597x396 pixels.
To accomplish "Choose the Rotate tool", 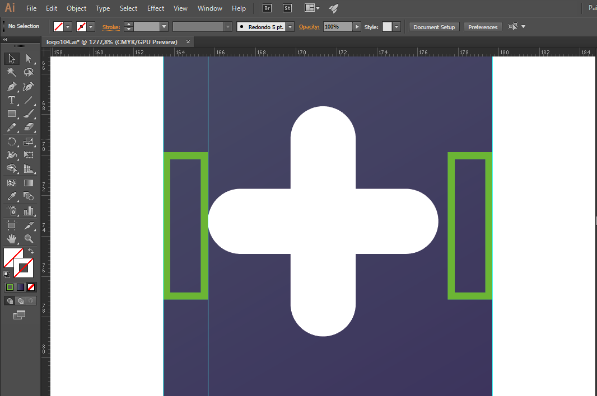I will point(12,142).
